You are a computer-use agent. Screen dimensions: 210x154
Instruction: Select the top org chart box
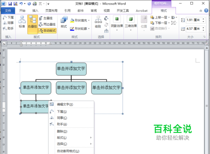tap(71, 69)
